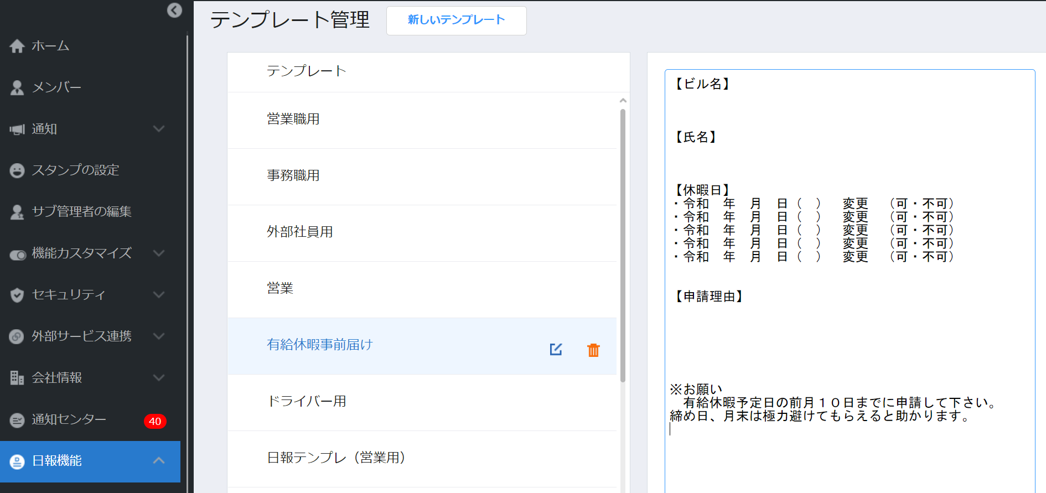The width and height of the screenshot is (1046, 493).
Task: Click the 会社情報 building icon
Action: click(x=17, y=378)
